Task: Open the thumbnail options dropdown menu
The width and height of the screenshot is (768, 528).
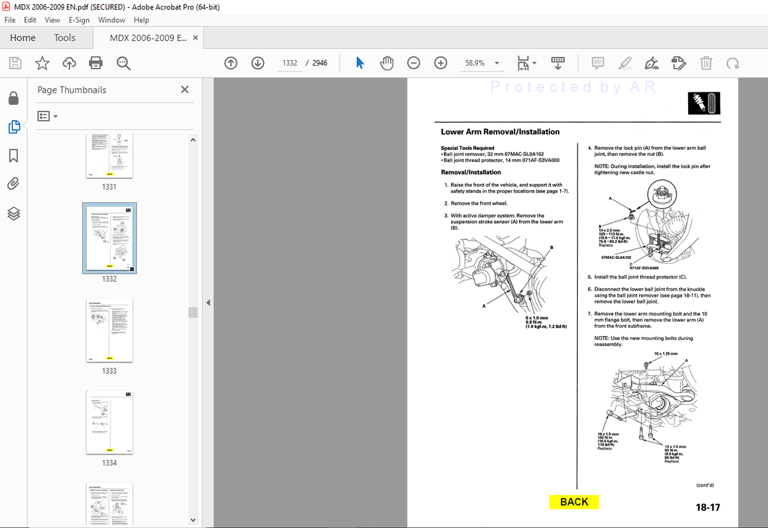Action: click(47, 116)
